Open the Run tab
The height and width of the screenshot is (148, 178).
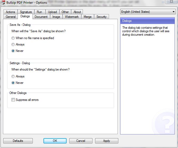click(x=39, y=12)
